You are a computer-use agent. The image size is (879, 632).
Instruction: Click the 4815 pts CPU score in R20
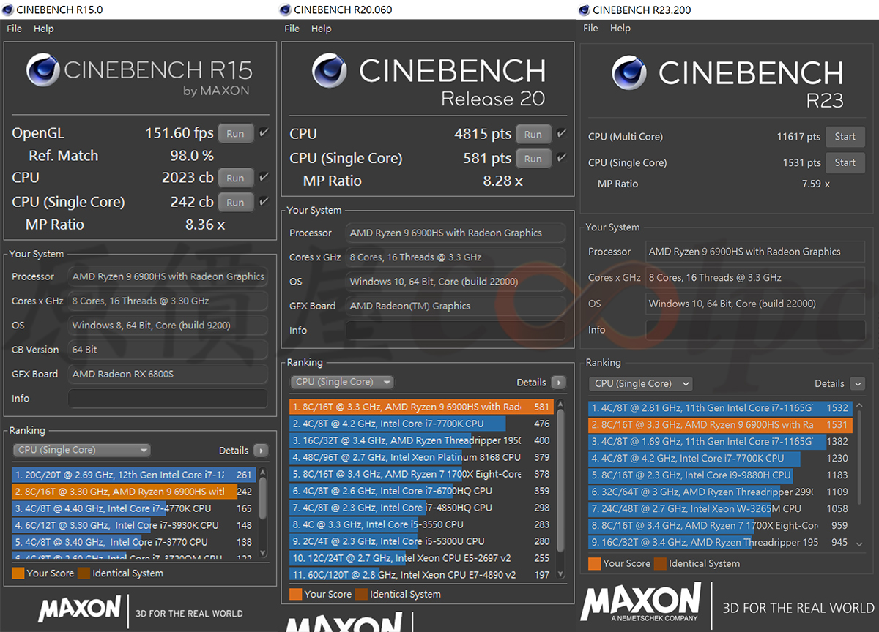pos(482,134)
